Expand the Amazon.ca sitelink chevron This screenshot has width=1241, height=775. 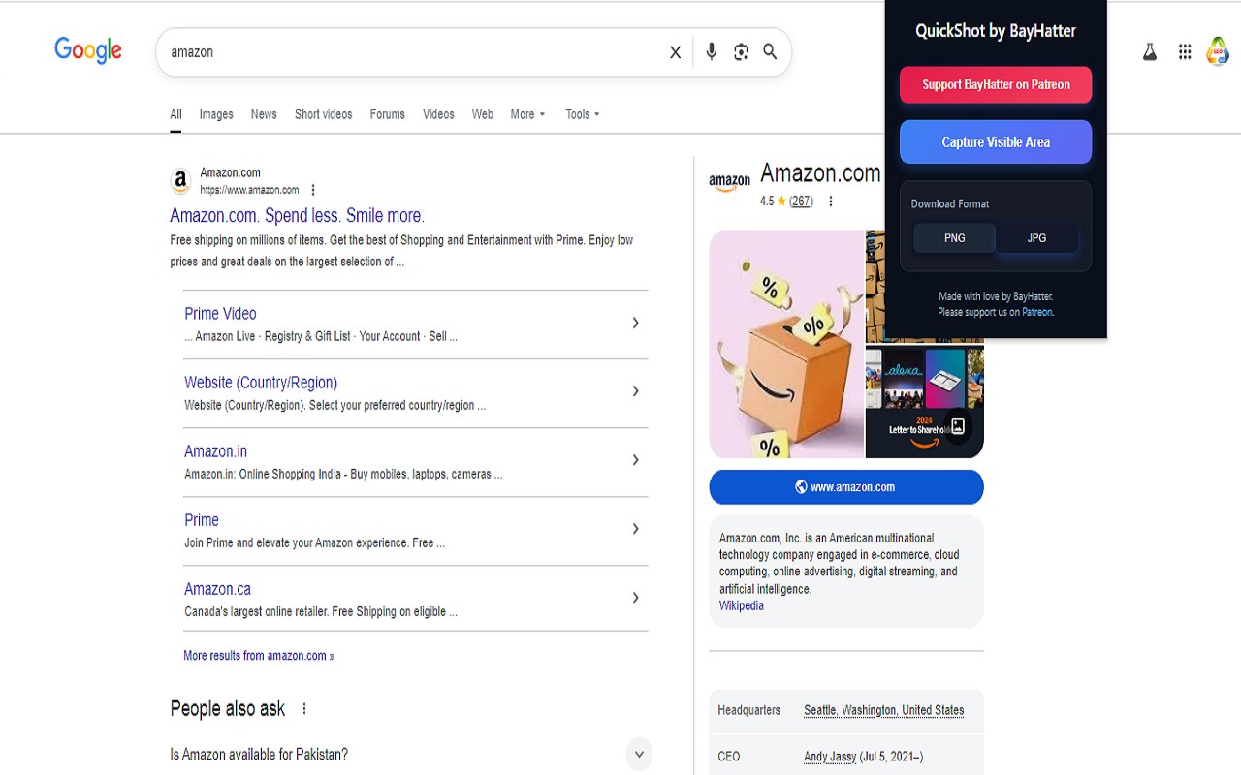pyautogui.click(x=636, y=598)
